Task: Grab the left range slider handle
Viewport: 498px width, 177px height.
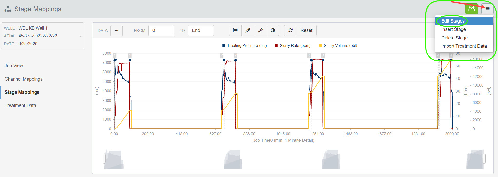Action: (x=104, y=158)
